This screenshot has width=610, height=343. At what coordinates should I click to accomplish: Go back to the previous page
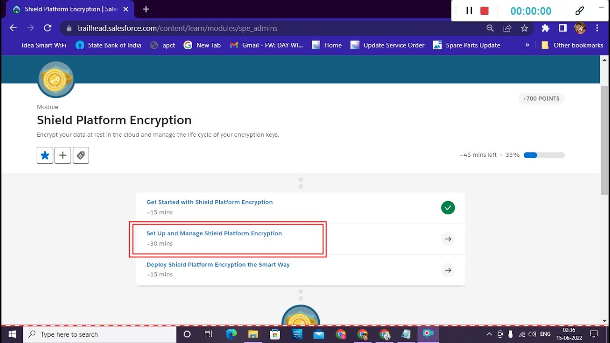click(x=13, y=28)
